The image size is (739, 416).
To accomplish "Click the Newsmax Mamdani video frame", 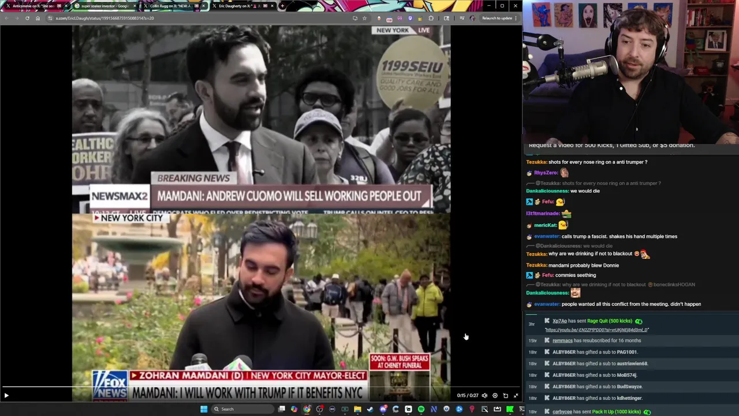I will [x=261, y=120].
